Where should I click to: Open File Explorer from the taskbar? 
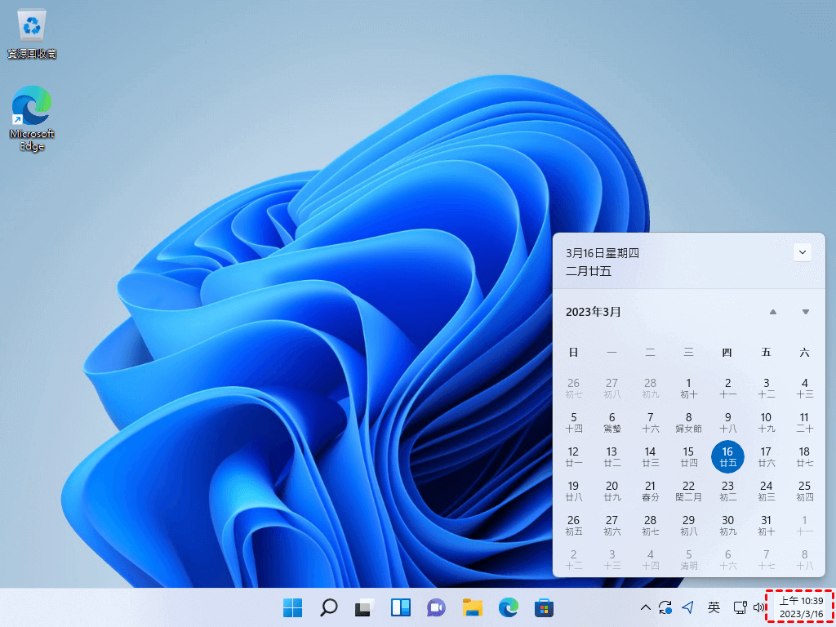[472, 607]
